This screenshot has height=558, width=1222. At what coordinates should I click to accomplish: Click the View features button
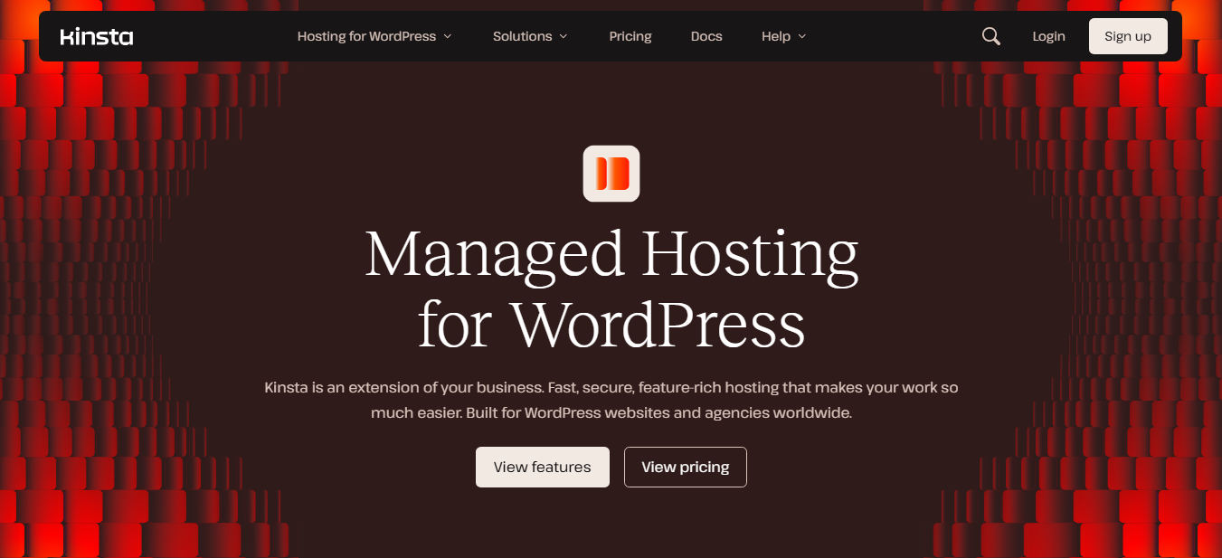click(543, 467)
